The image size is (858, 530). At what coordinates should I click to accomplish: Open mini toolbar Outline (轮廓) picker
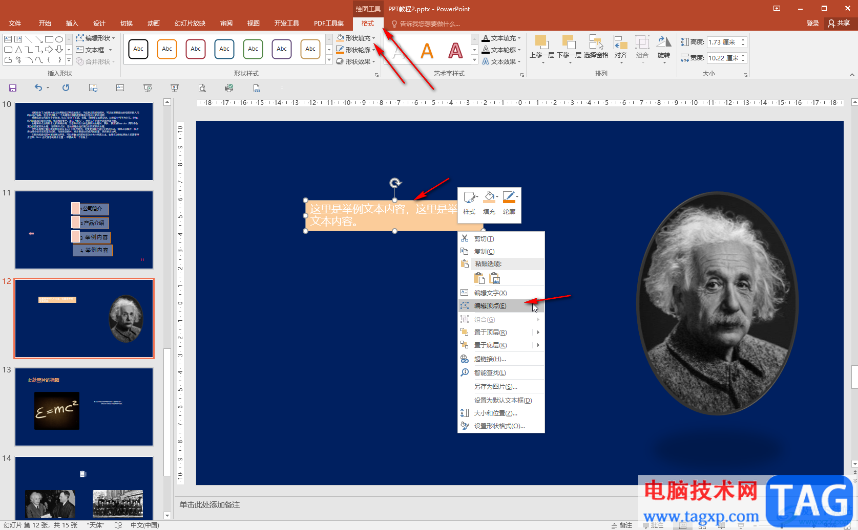pos(509,203)
